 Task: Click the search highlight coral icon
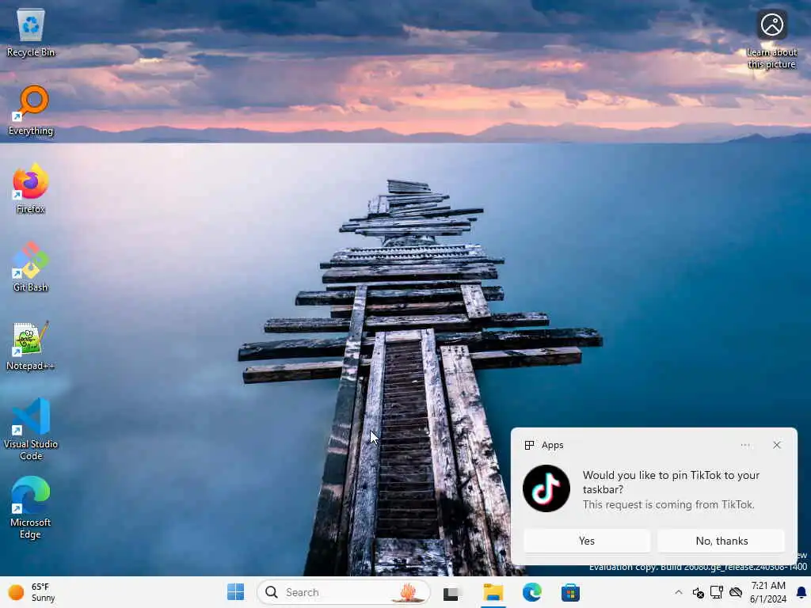(408, 592)
